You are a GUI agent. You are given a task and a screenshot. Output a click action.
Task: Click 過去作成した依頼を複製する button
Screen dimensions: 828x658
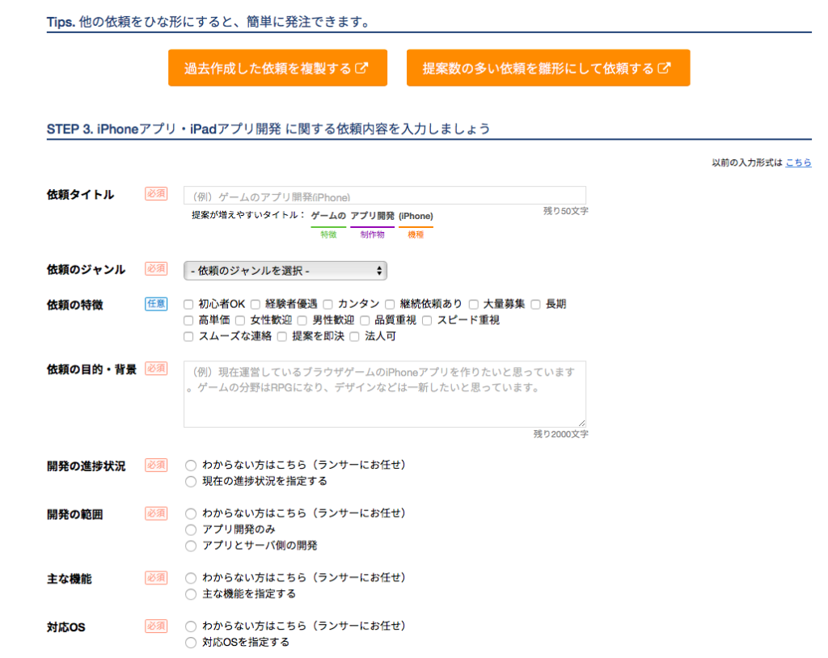[278, 68]
